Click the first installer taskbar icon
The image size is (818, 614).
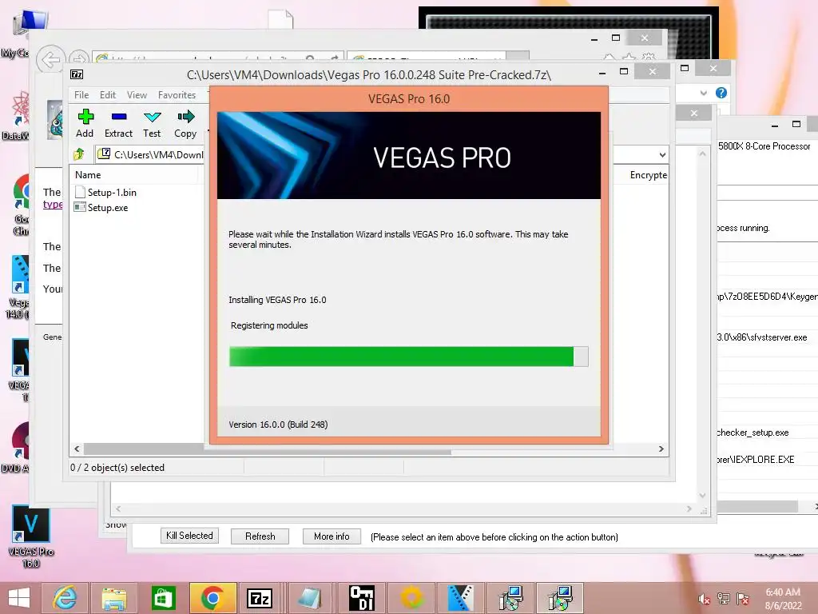pos(510,598)
